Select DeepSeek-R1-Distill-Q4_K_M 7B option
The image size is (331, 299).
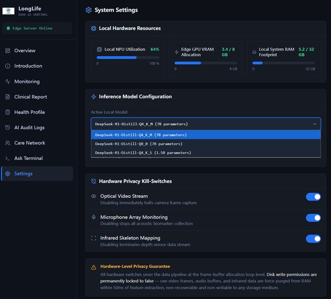[206, 135]
